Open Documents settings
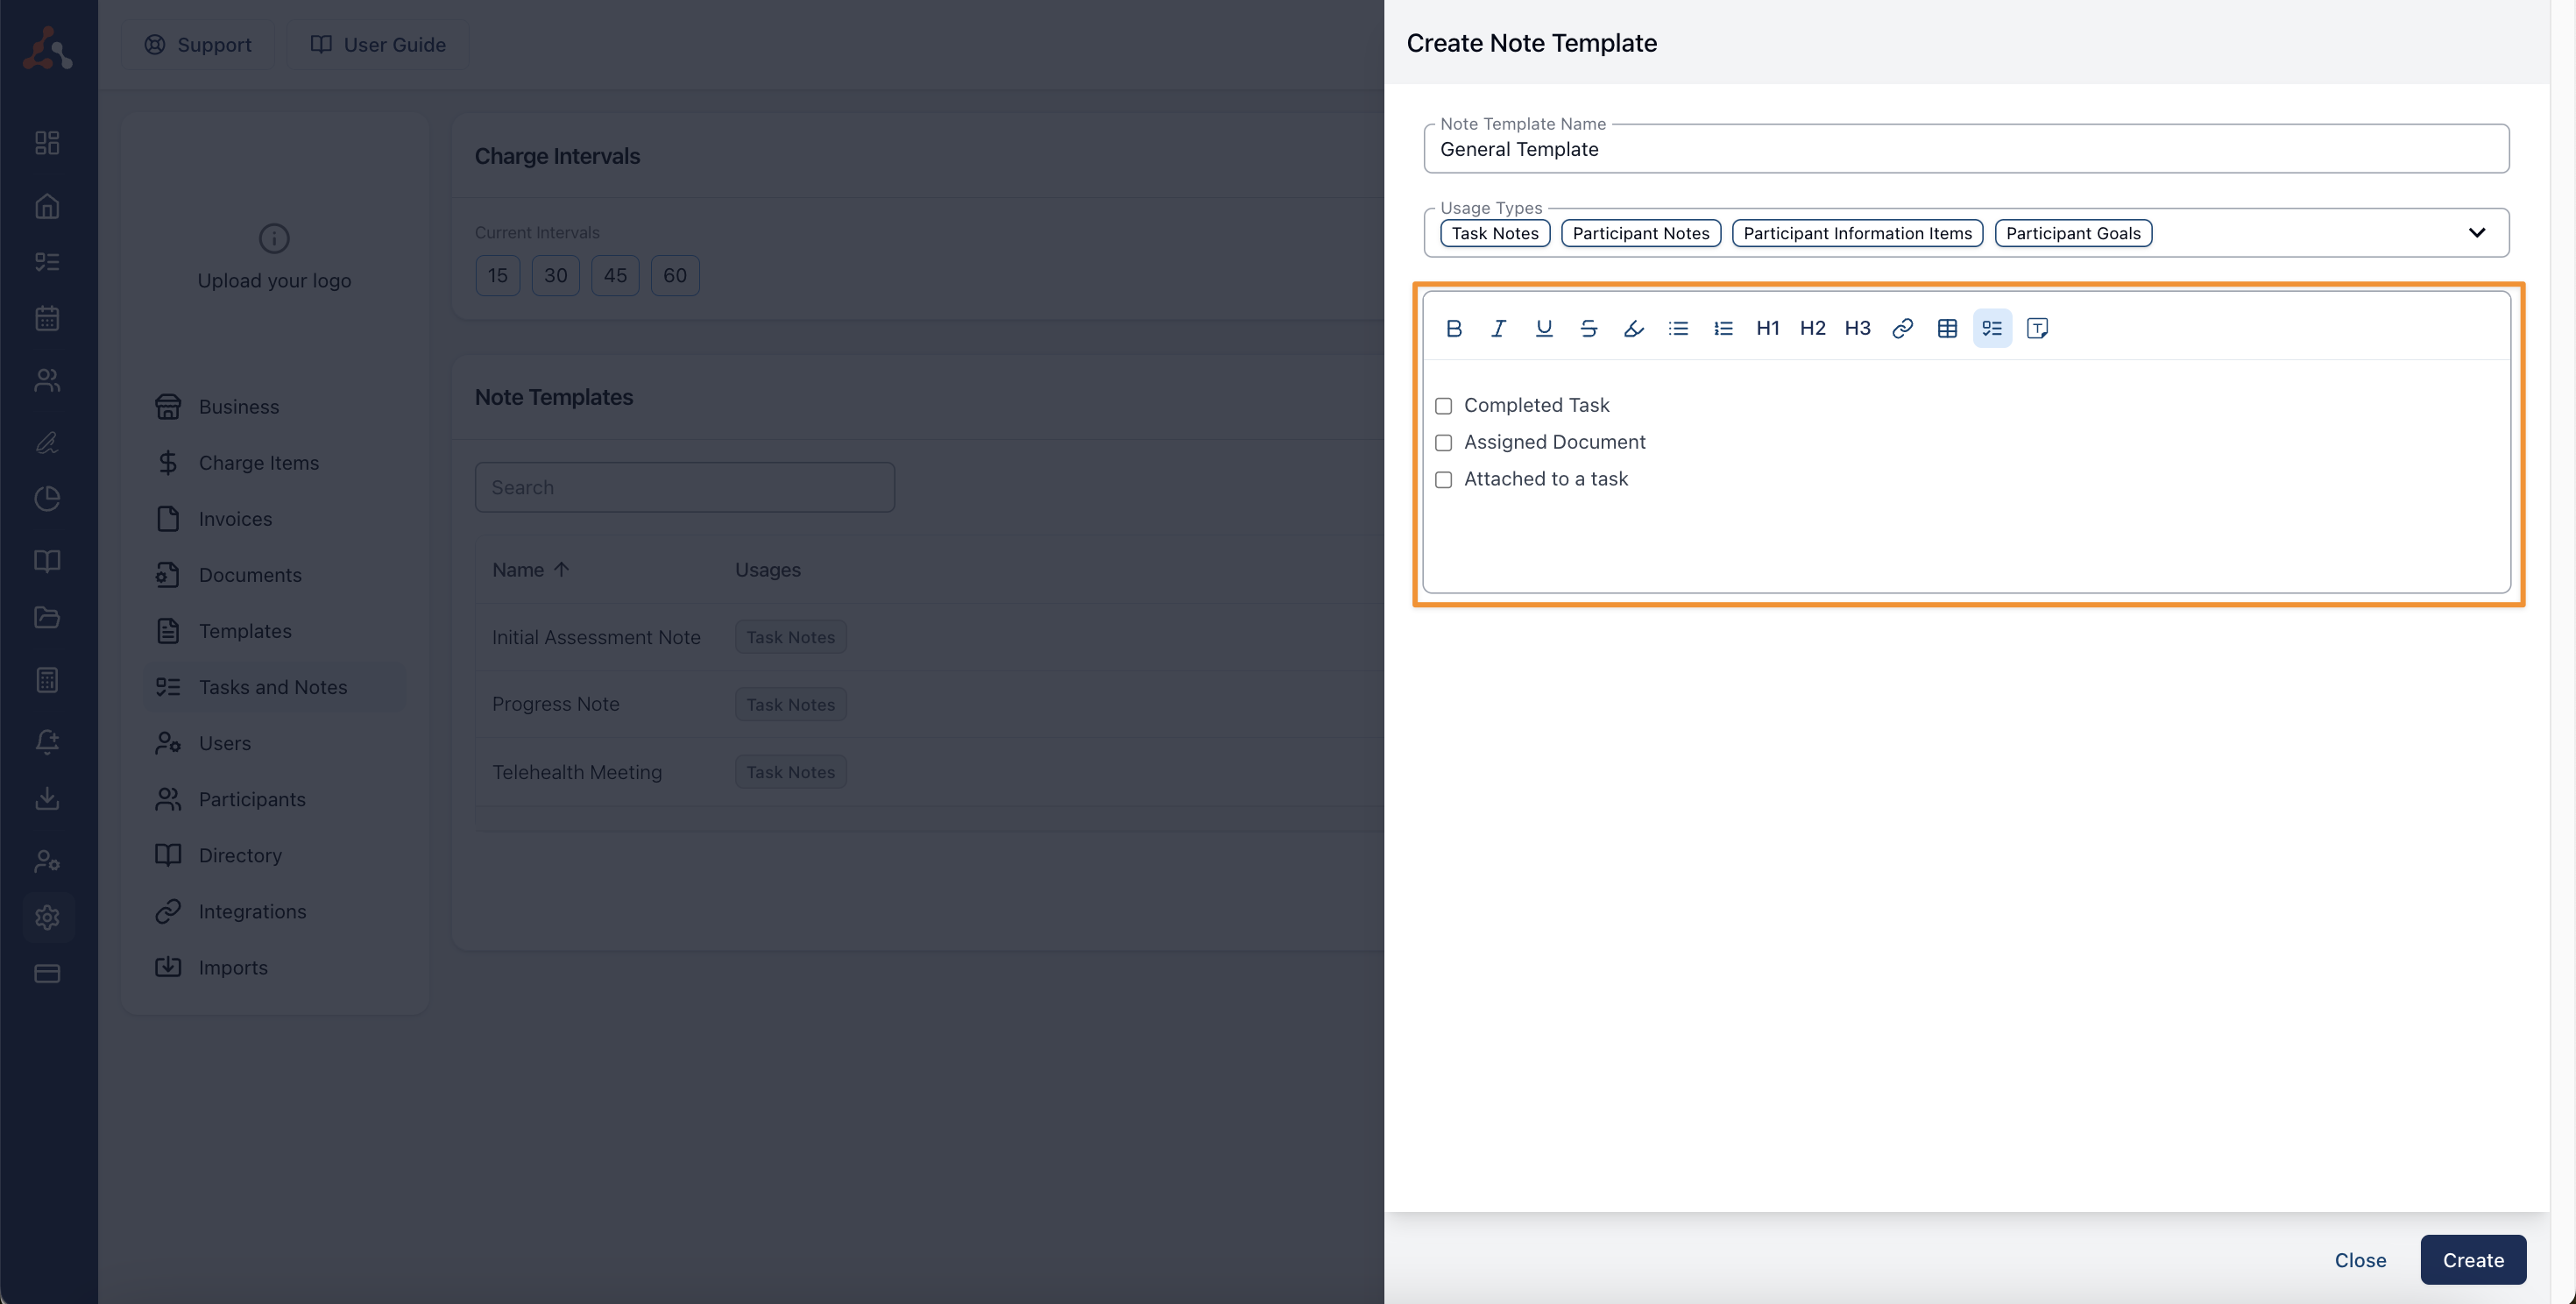 tap(275, 575)
